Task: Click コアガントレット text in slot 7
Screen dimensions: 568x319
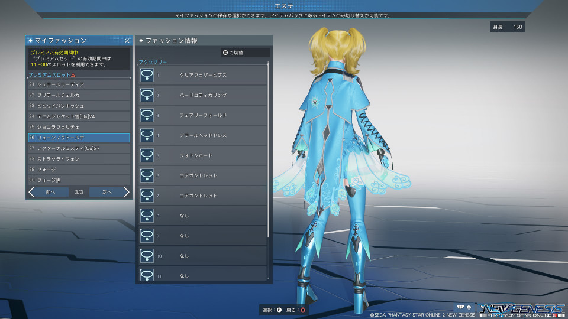Action: coord(199,196)
